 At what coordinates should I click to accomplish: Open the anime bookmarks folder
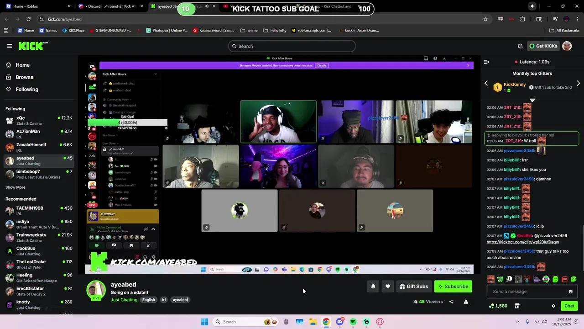pyautogui.click(x=249, y=31)
